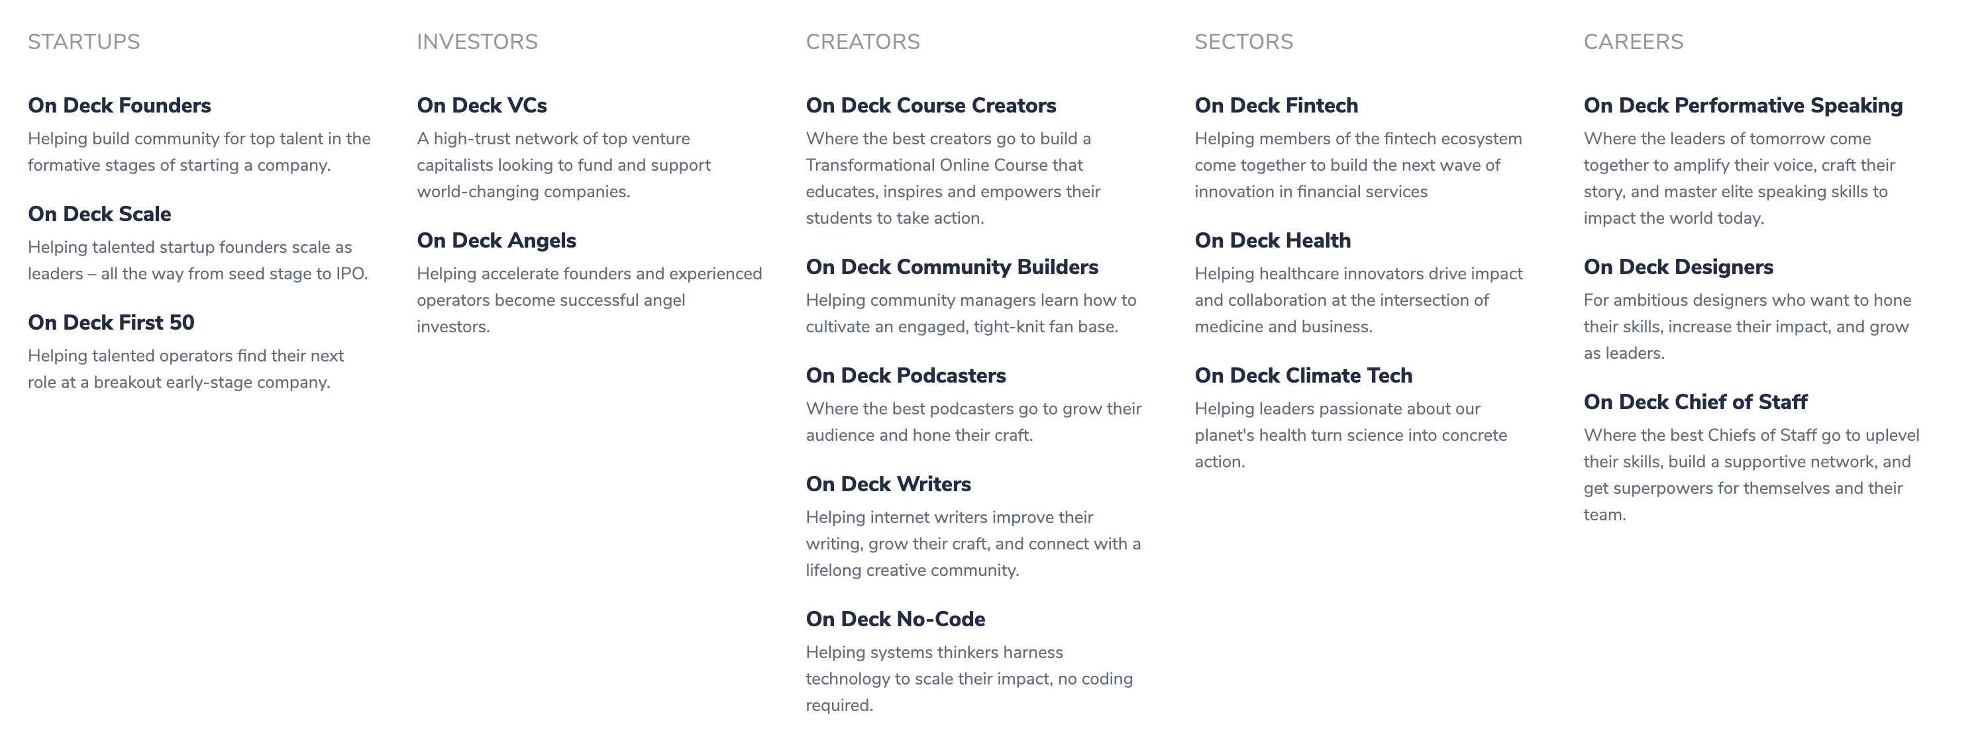
Task: Open the On Deck Founders program link
Action: [x=119, y=105]
